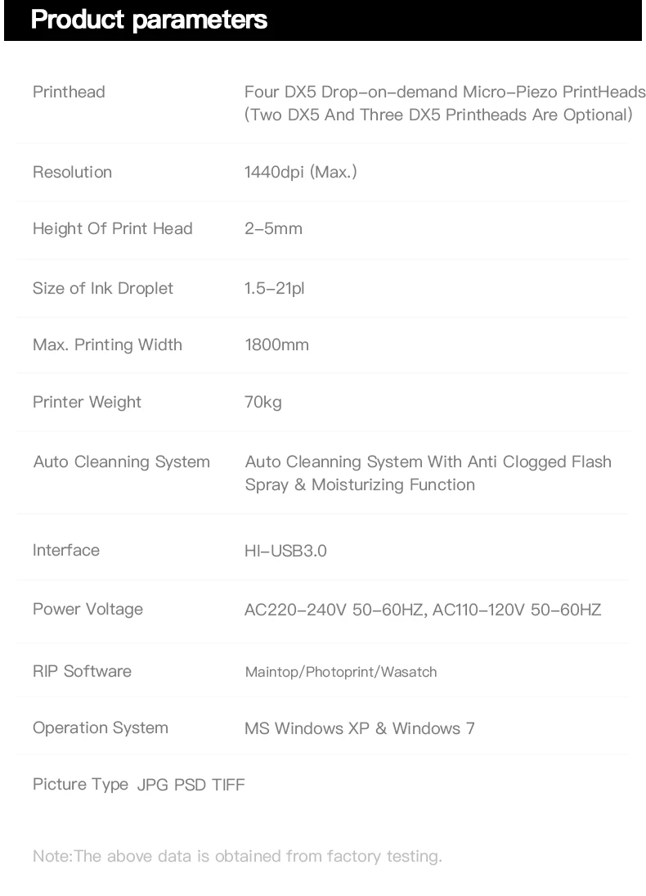Select the 1.5-21pl value
The image size is (646, 896).
[274, 288]
